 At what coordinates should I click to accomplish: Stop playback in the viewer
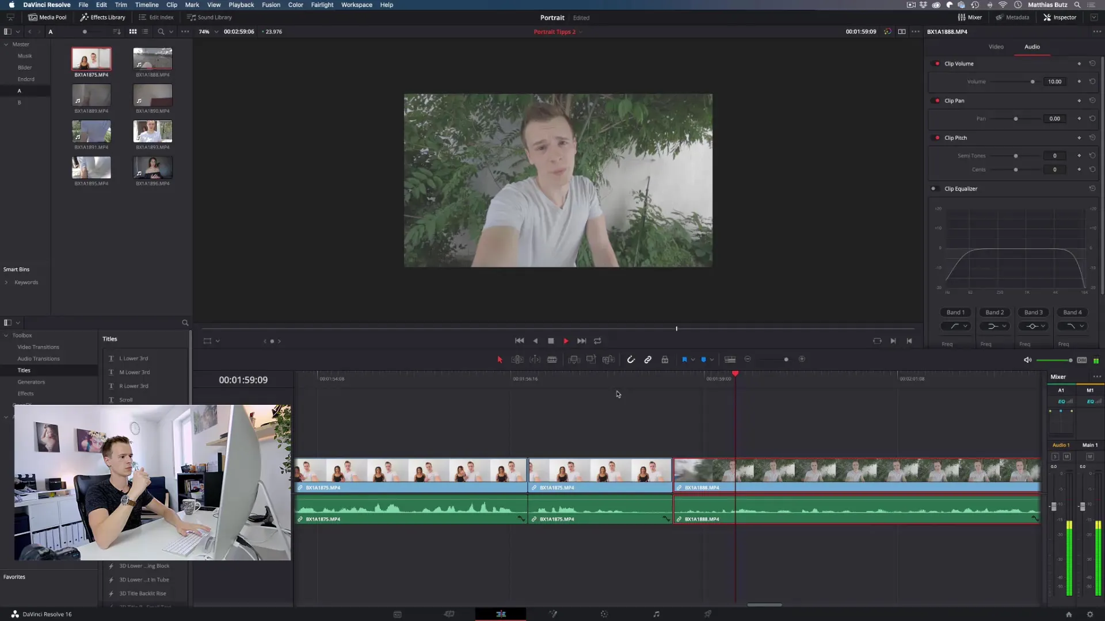(x=551, y=340)
